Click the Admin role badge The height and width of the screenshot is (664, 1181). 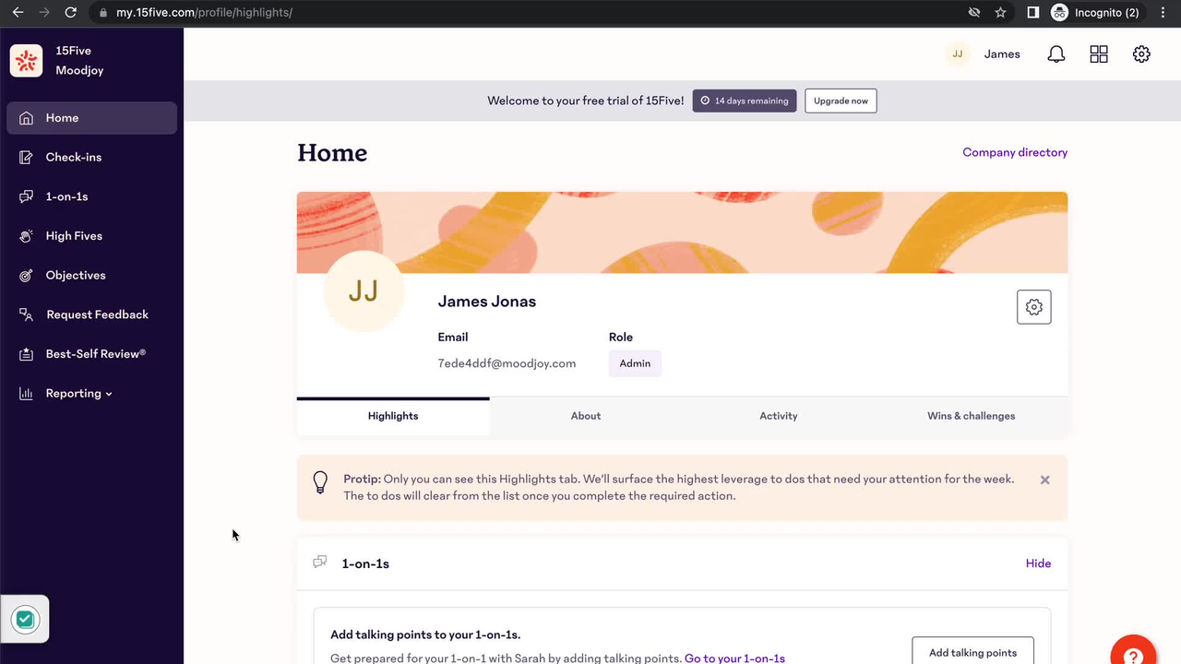tap(635, 363)
